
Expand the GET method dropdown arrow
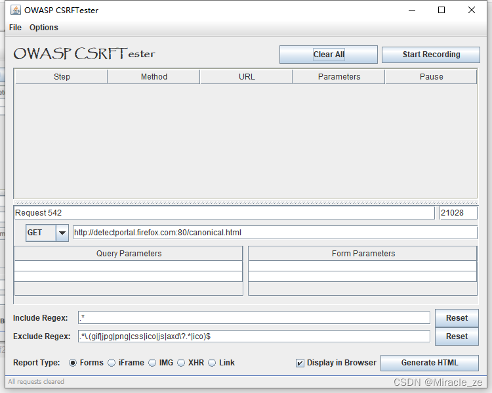click(x=62, y=233)
